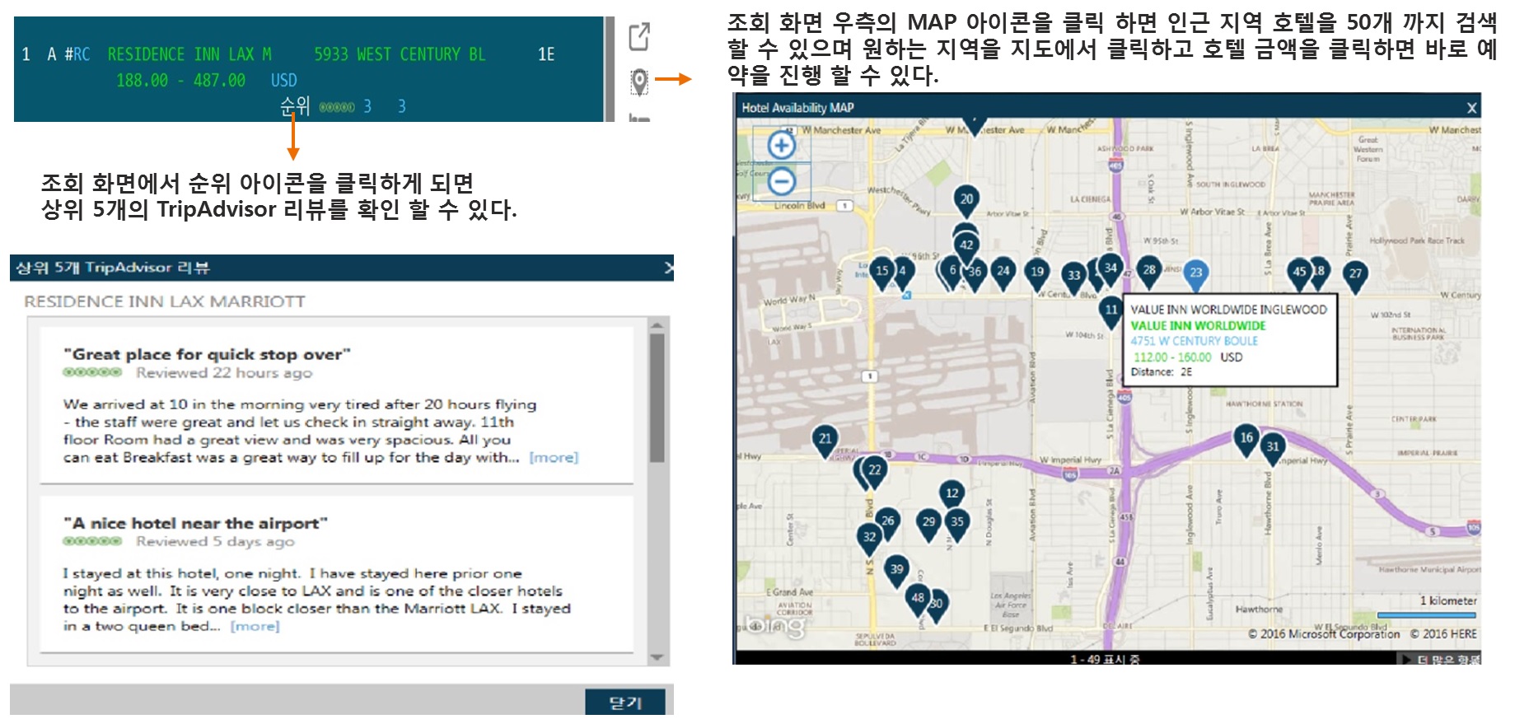Select the 112.00 - 160.00 rate in tooltip

click(x=1172, y=357)
